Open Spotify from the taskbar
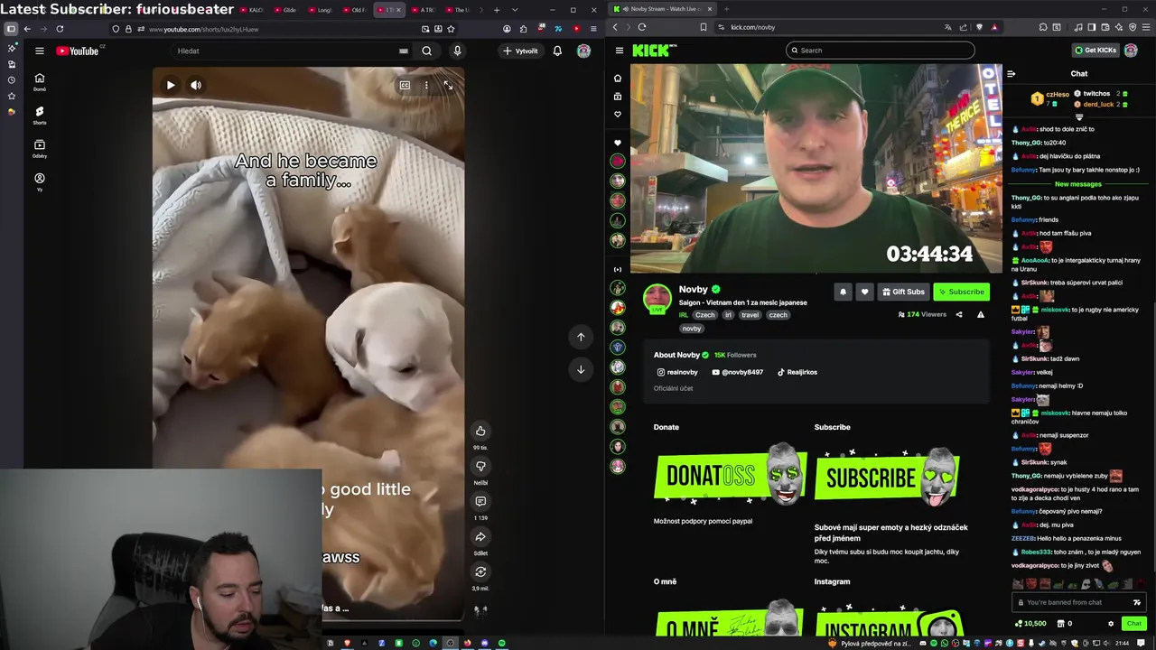The image size is (1156, 650). [x=502, y=643]
